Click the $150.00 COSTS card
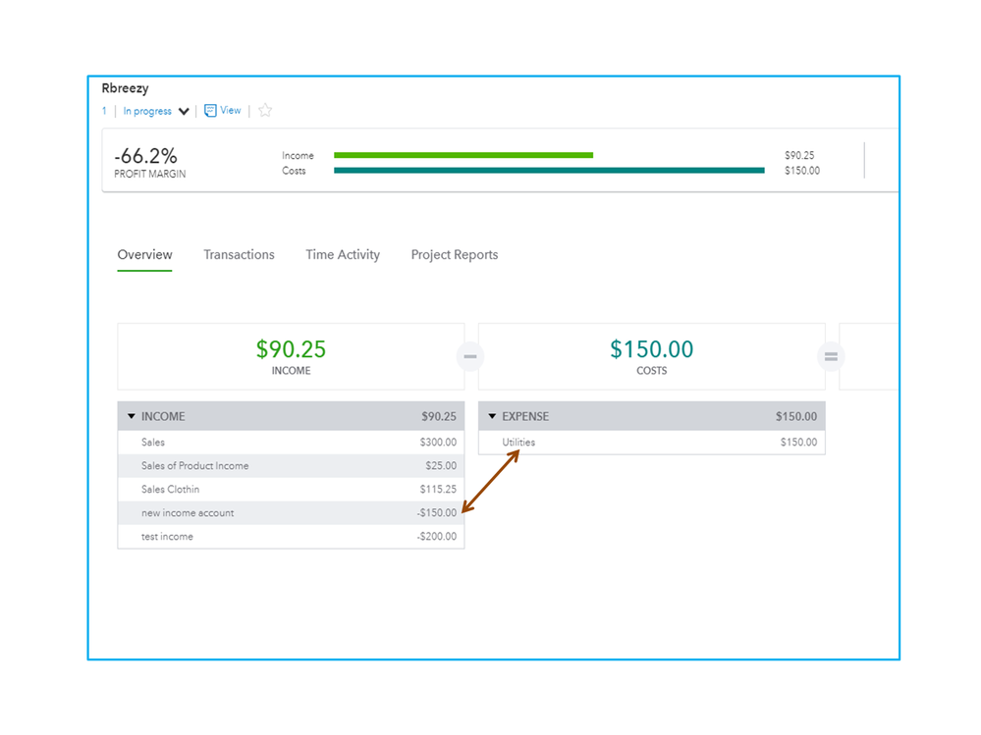The height and width of the screenshot is (735, 981). click(652, 356)
